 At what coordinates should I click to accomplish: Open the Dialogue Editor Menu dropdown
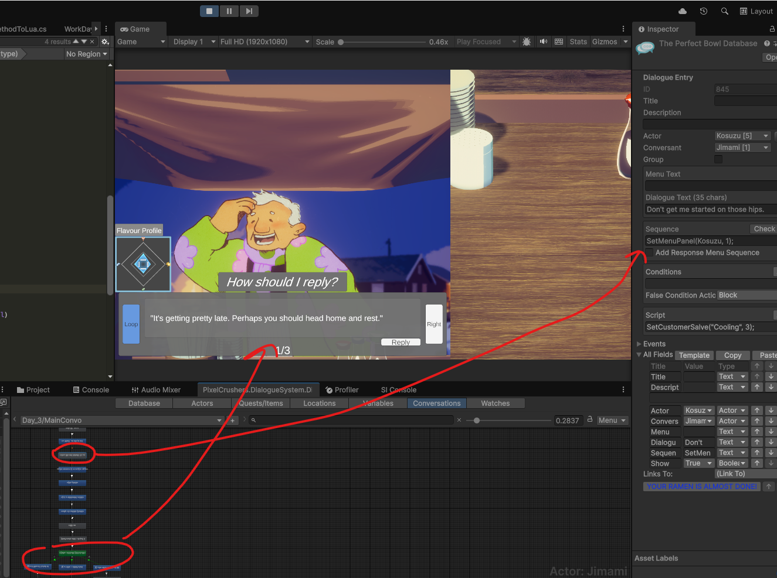(612, 420)
